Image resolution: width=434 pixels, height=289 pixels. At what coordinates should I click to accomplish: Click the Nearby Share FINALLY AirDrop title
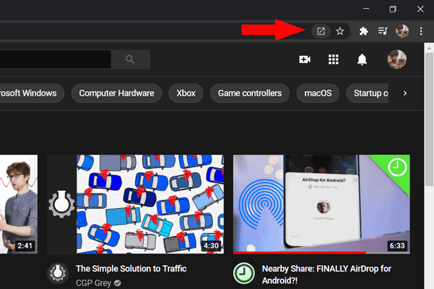point(327,274)
